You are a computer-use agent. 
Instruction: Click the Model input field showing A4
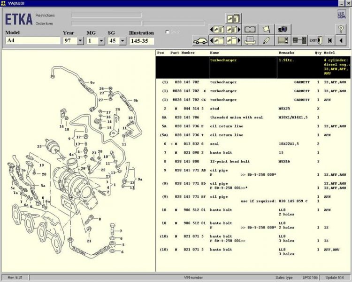click(33, 41)
